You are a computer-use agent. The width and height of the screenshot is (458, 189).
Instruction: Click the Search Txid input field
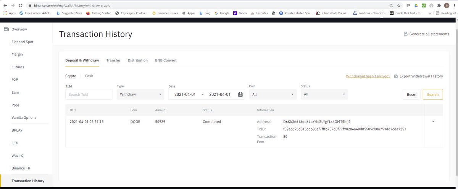(89, 94)
